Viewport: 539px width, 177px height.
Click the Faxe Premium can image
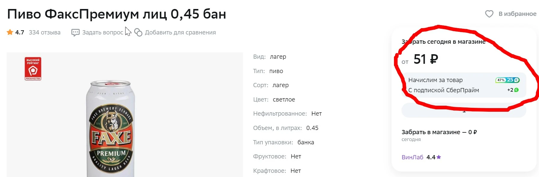point(111,128)
